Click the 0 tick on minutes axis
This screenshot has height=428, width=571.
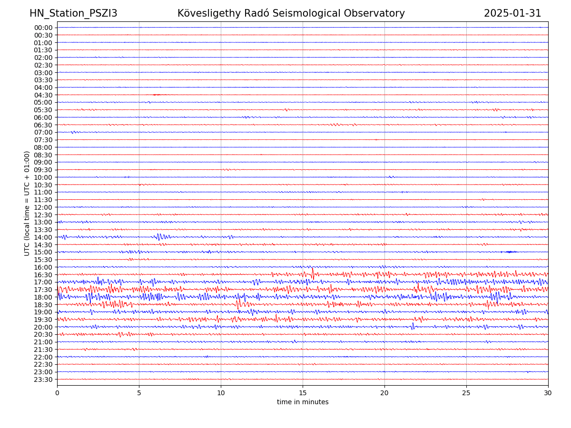coord(57,393)
